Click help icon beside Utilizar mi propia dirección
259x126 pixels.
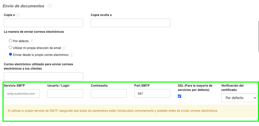point(64,48)
